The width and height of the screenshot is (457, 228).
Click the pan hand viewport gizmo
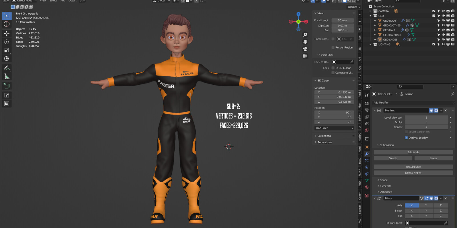pos(305,42)
